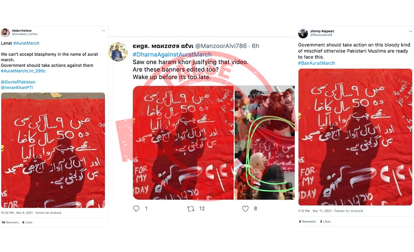Open the circled crowd photo in middle tweet

(x=265, y=143)
